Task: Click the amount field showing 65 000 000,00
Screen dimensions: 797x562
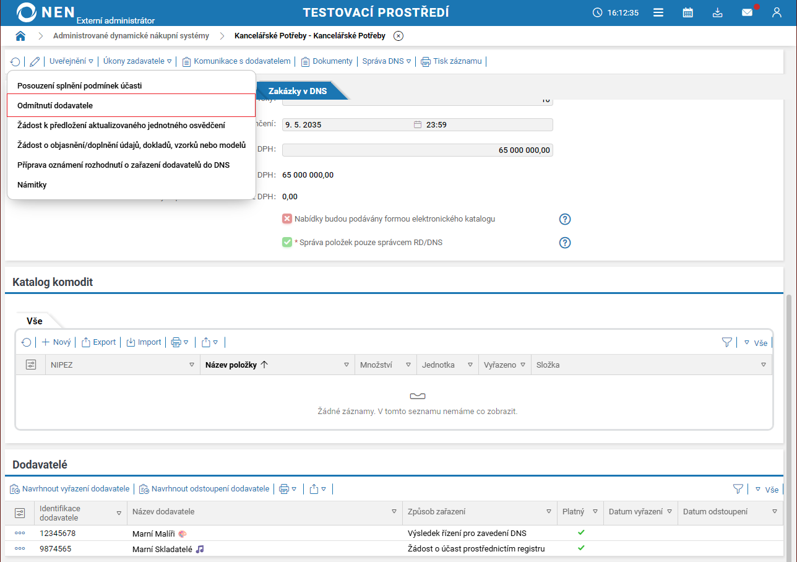Action: tap(418, 150)
